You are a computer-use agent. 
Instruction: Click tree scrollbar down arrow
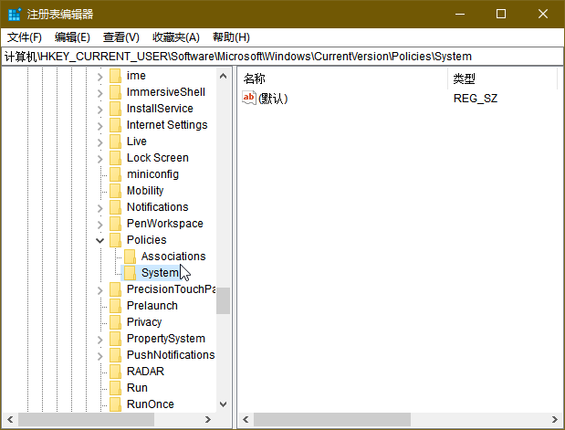click(x=223, y=404)
